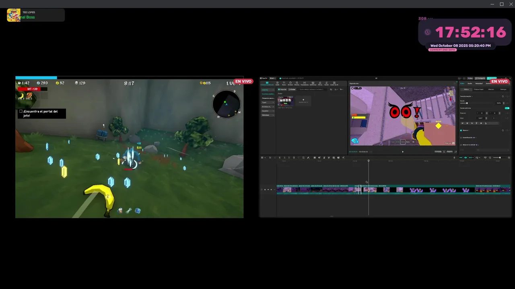
Task: Open the Filtros tab in CapCut
Action: point(320,83)
